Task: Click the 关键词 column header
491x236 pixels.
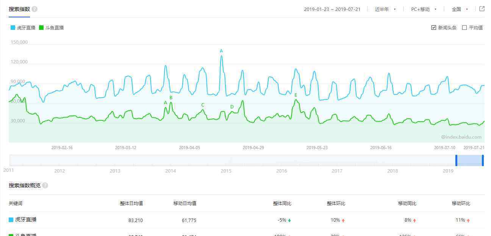Action: click(16, 203)
